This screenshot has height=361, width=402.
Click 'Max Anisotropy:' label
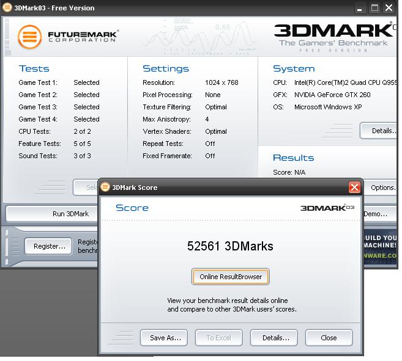(166, 119)
